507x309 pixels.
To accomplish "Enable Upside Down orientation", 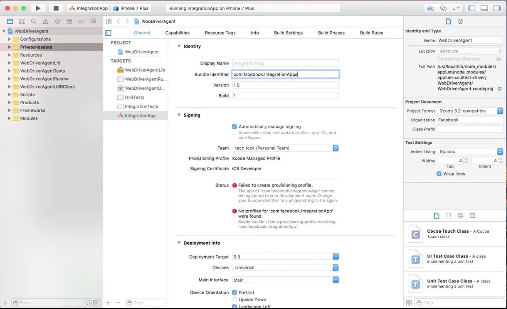I will pyautogui.click(x=234, y=300).
